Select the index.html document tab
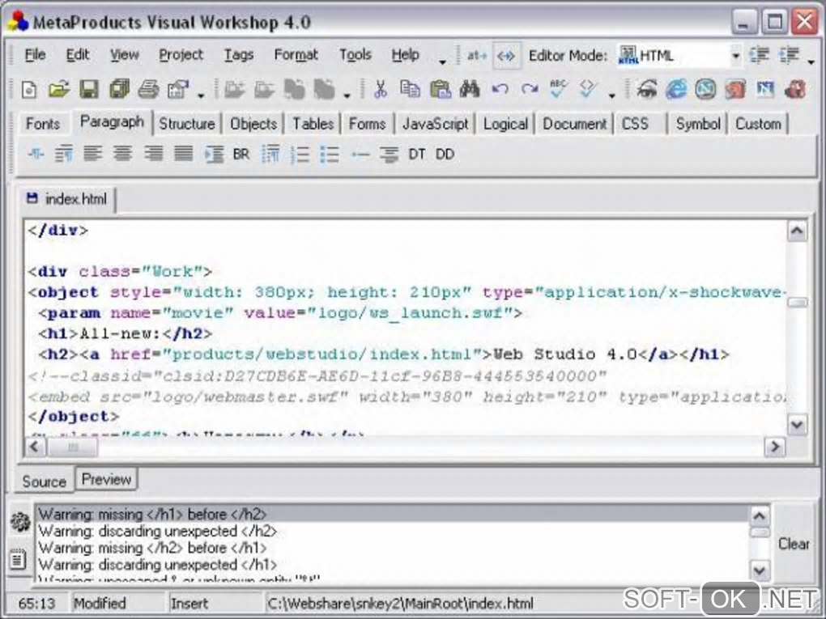 coord(67,200)
